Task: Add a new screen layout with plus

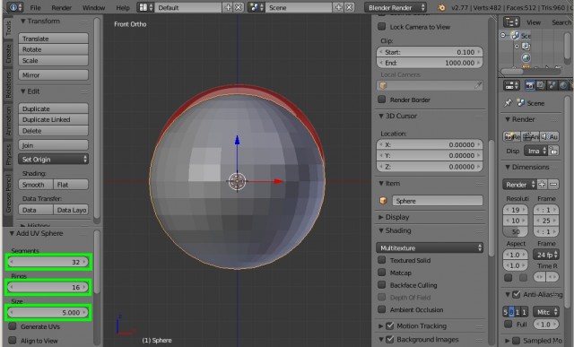Action: [228, 7]
